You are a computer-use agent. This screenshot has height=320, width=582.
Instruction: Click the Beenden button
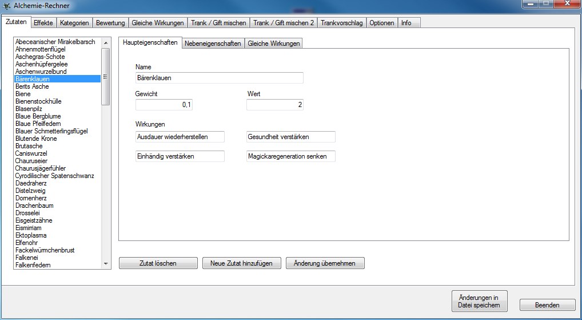pyautogui.click(x=547, y=305)
